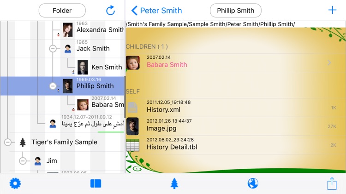Go back to Peter Smith
This screenshot has width=346, height=194.
(157, 10)
